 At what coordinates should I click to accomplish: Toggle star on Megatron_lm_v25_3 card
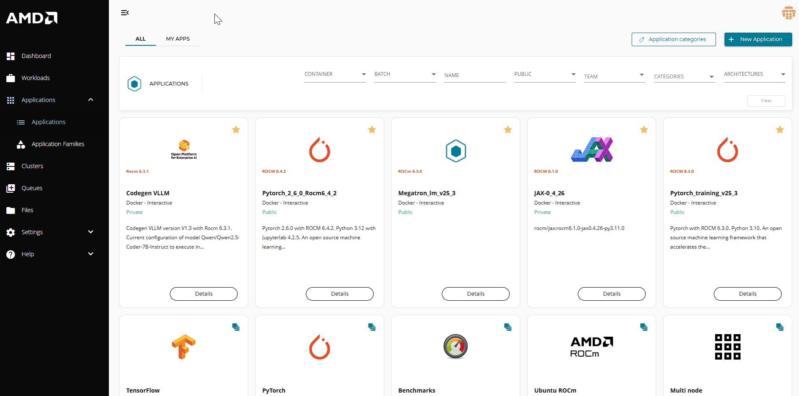(508, 130)
